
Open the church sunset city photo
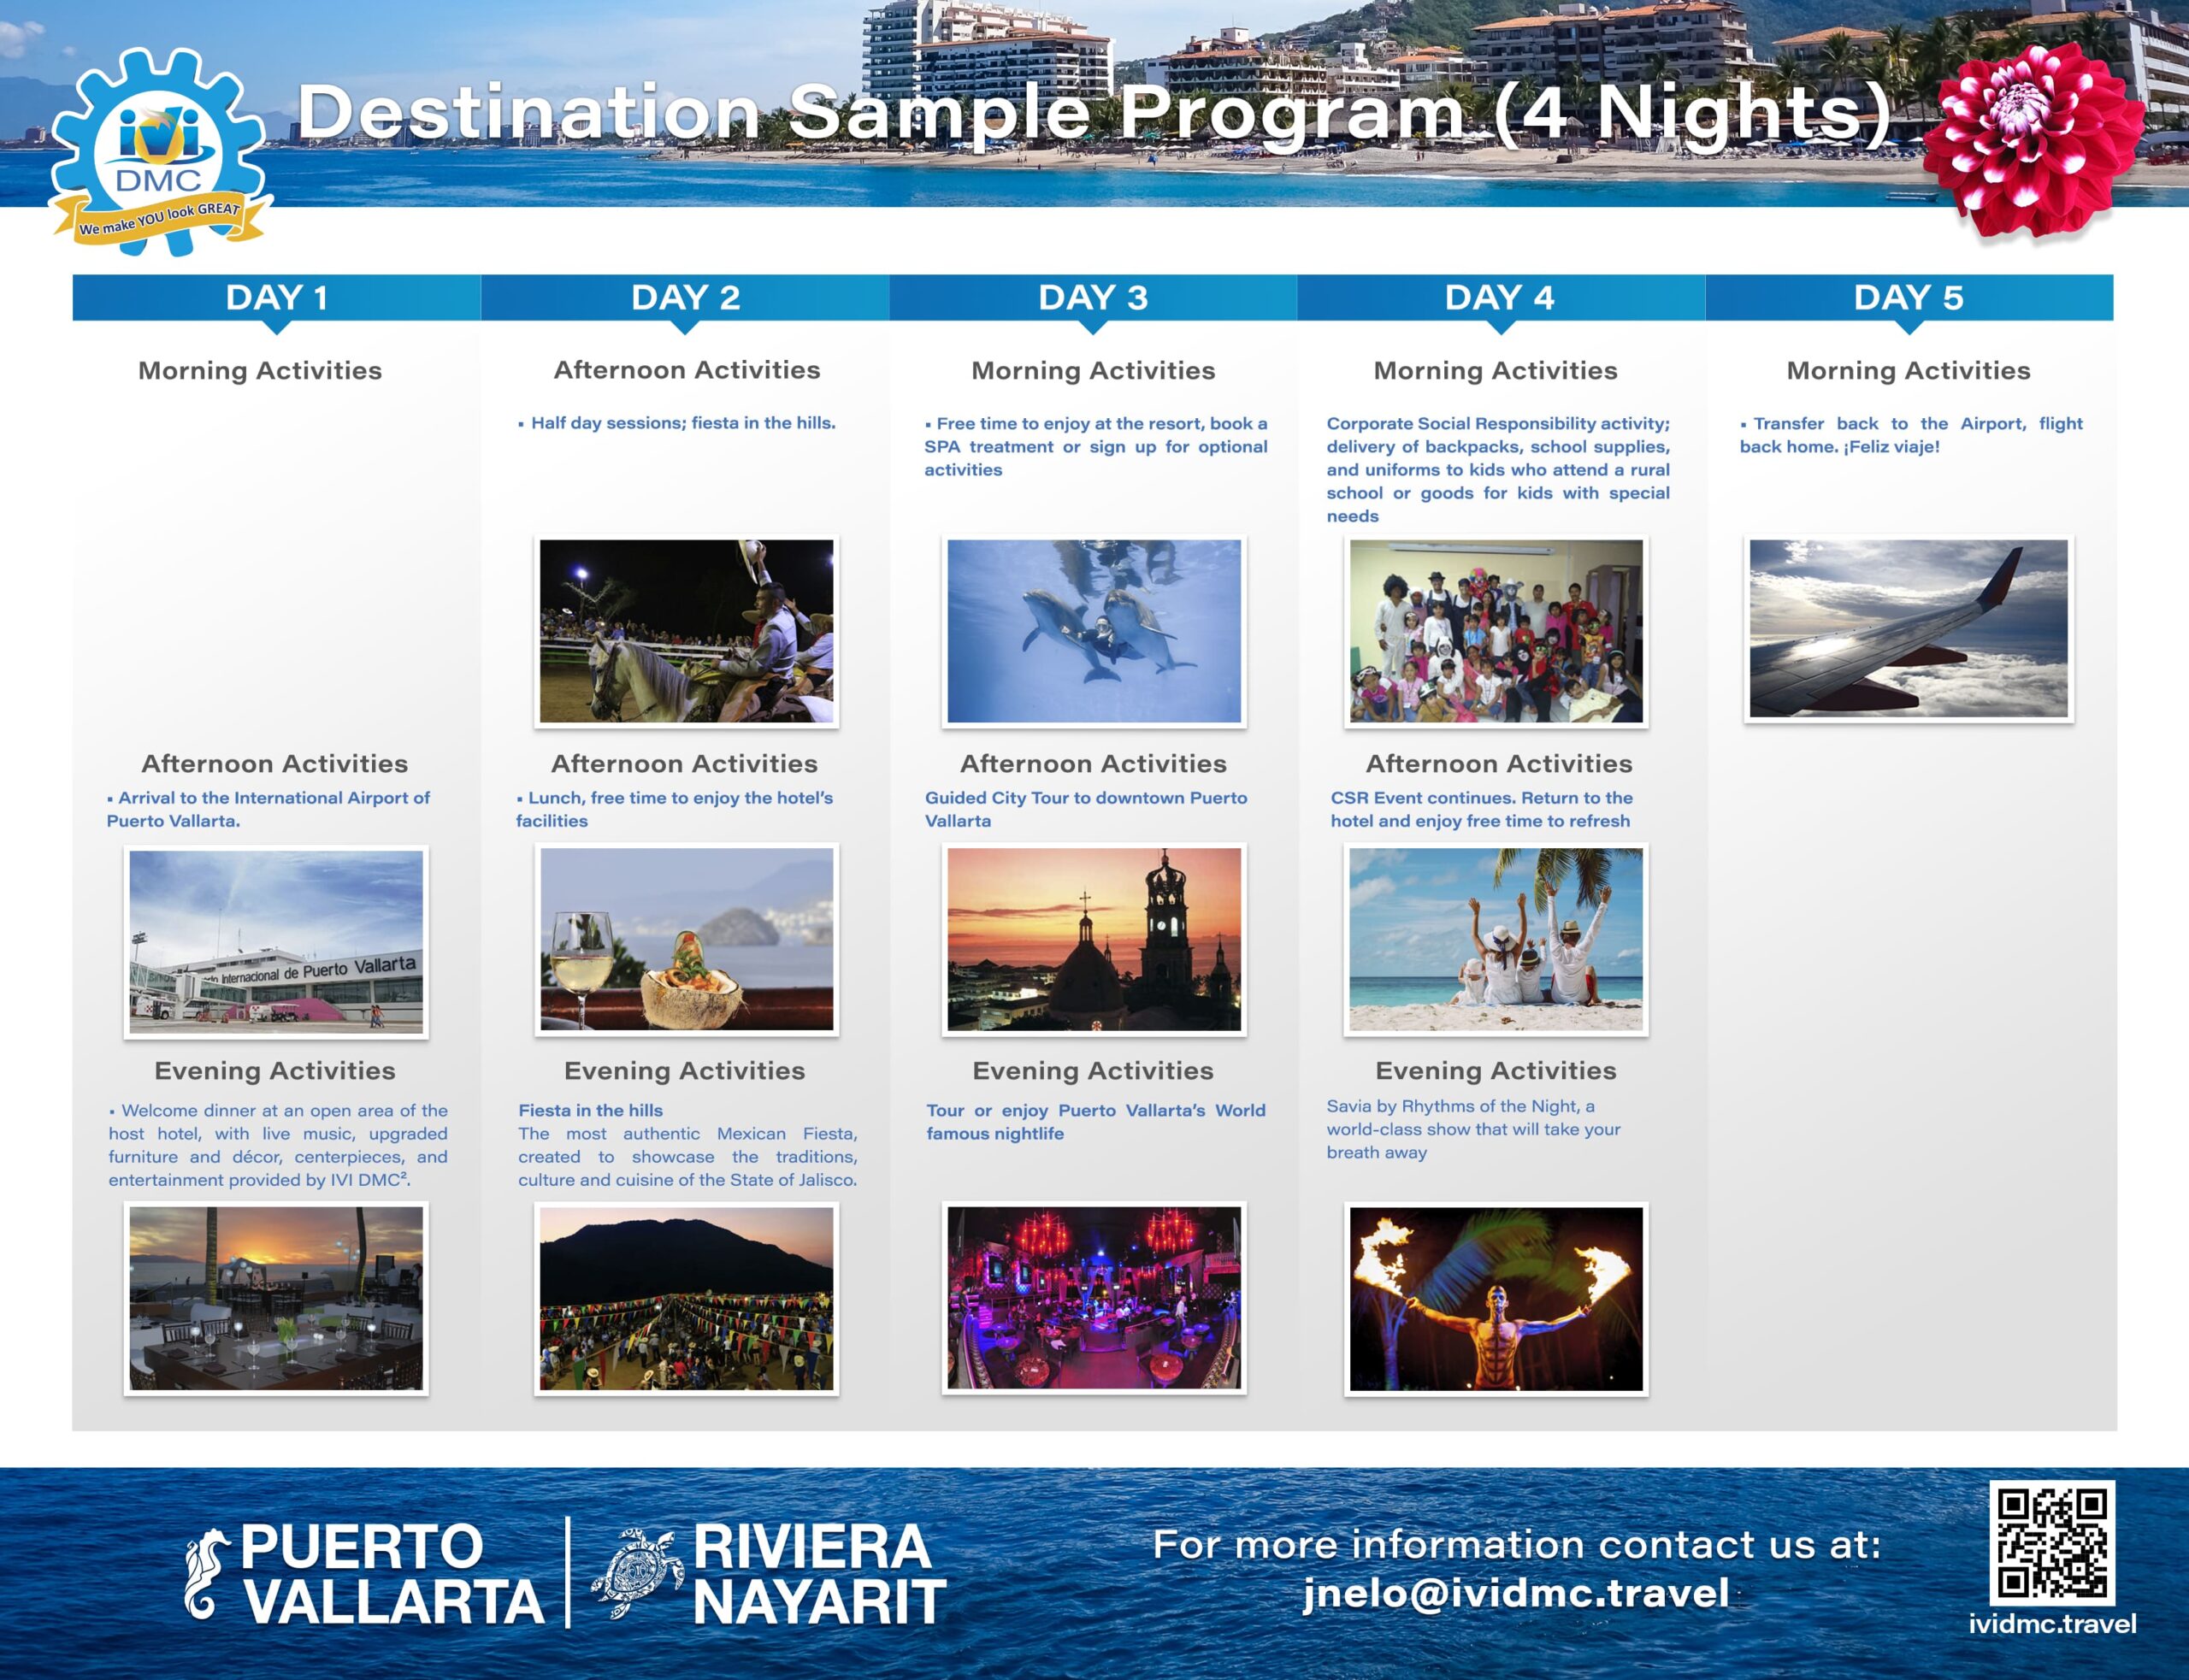(x=1093, y=939)
